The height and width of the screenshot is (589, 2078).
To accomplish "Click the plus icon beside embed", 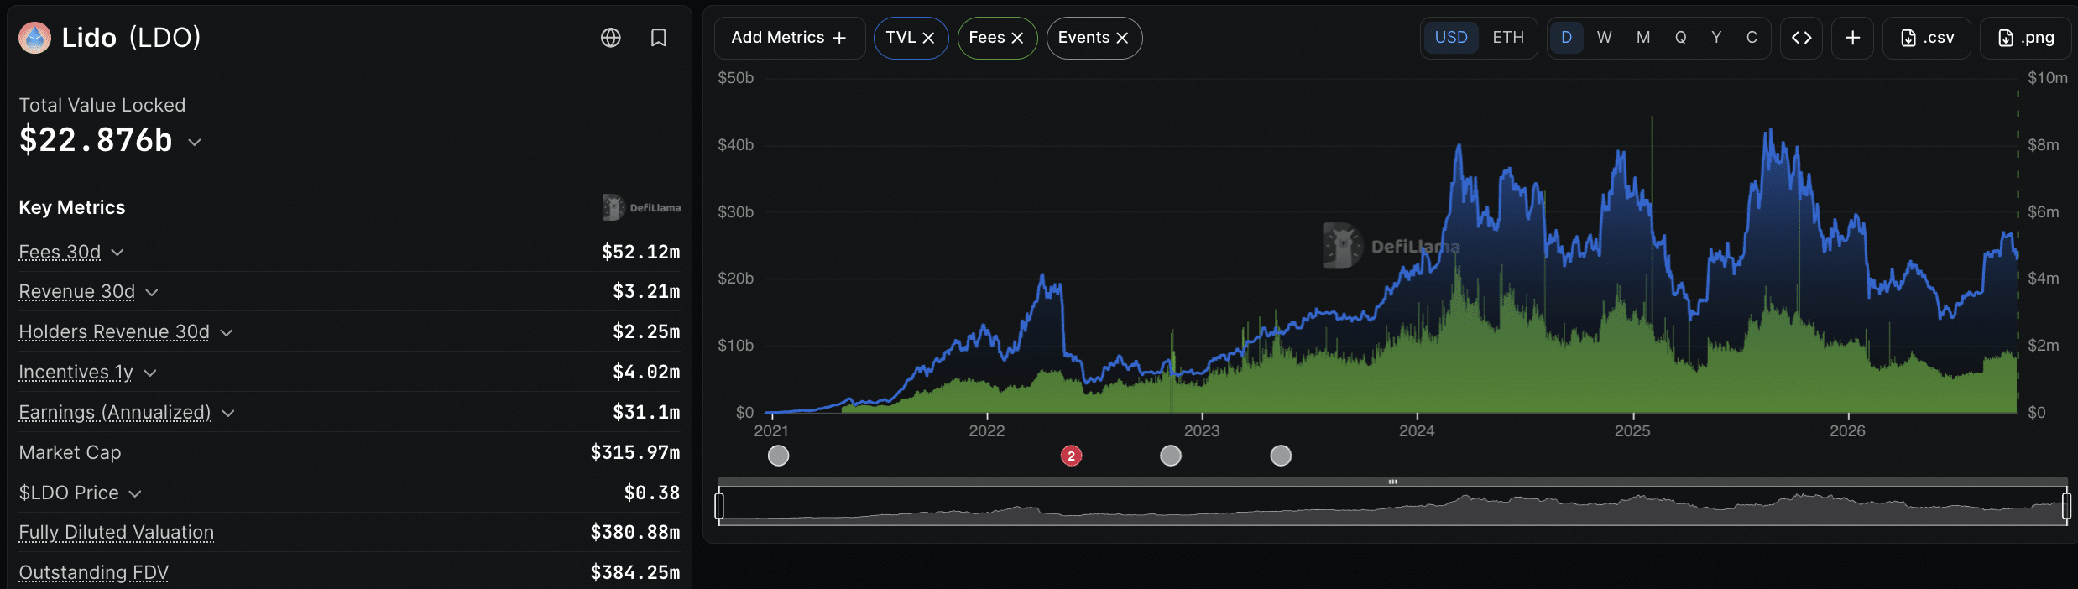I will click(1853, 38).
